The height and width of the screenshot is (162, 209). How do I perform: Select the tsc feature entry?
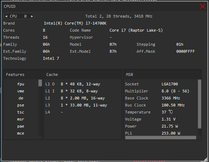click(21, 112)
